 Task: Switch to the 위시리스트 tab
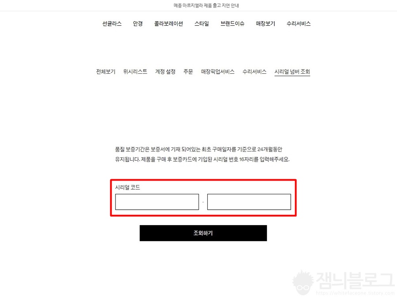(x=135, y=72)
